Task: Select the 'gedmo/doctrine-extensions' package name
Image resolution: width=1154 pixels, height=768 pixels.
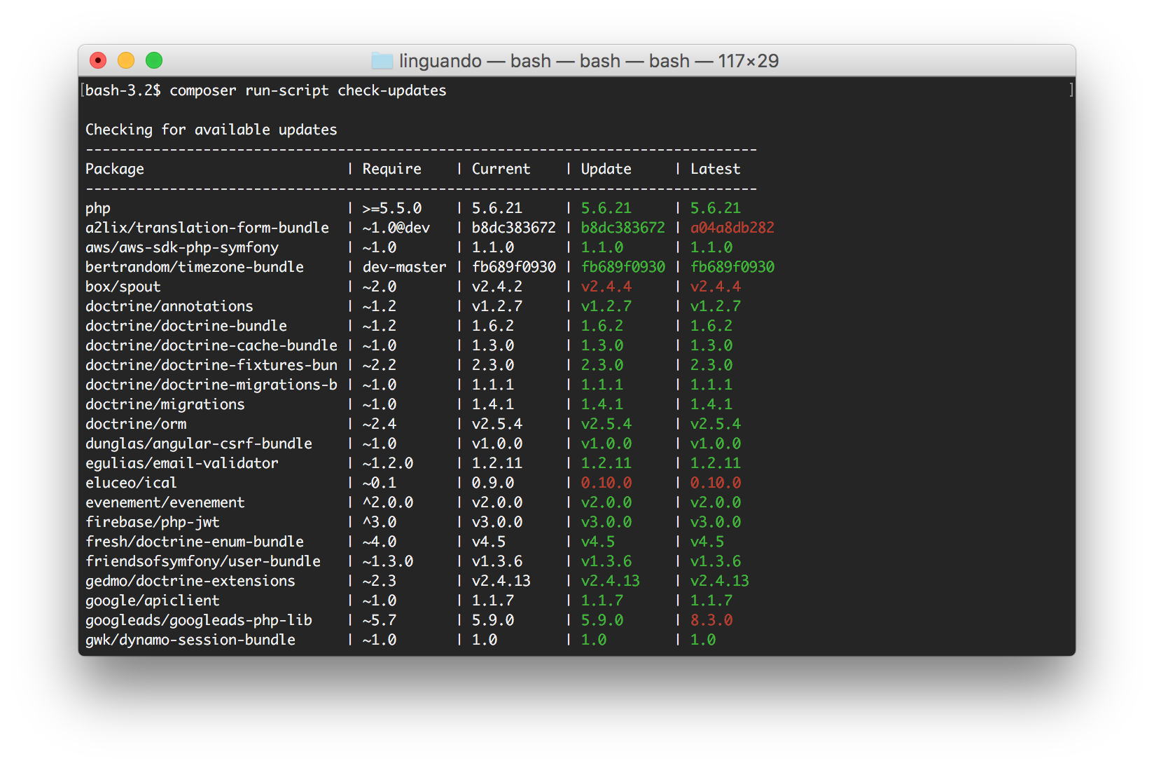Action: click(190, 581)
